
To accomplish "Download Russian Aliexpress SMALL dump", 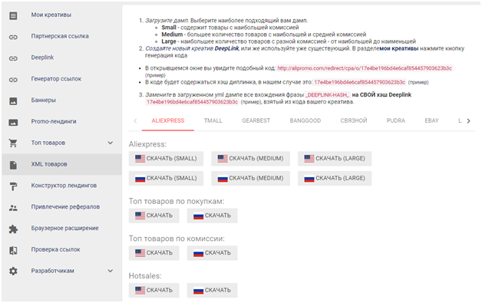I will (166, 178).
